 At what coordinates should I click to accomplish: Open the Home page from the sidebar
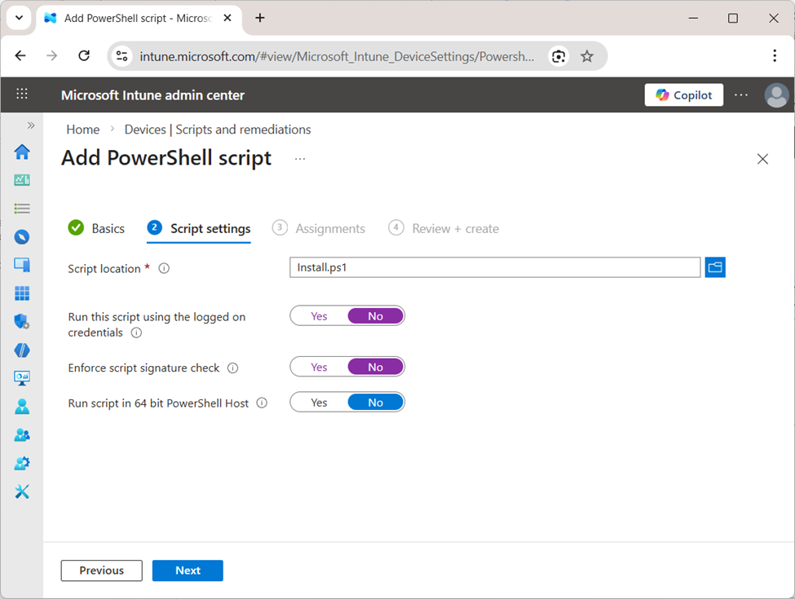click(22, 152)
